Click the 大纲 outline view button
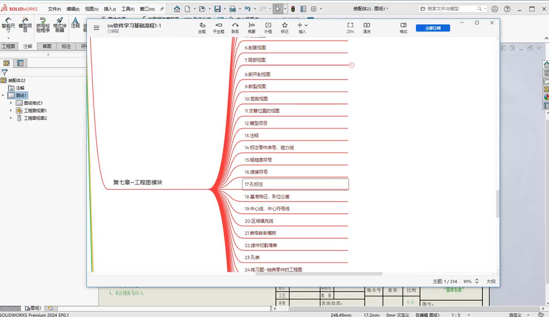This screenshot has width=549, height=317. coord(491,281)
